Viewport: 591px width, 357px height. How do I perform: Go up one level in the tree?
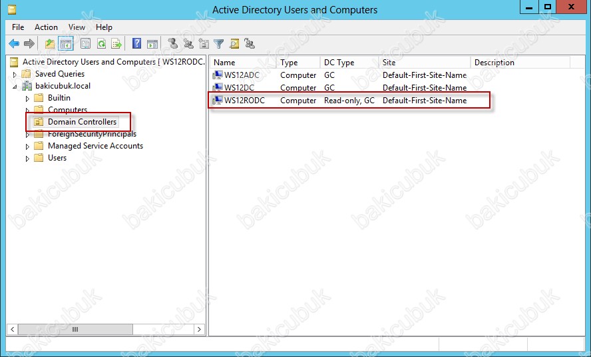pos(50,44)
